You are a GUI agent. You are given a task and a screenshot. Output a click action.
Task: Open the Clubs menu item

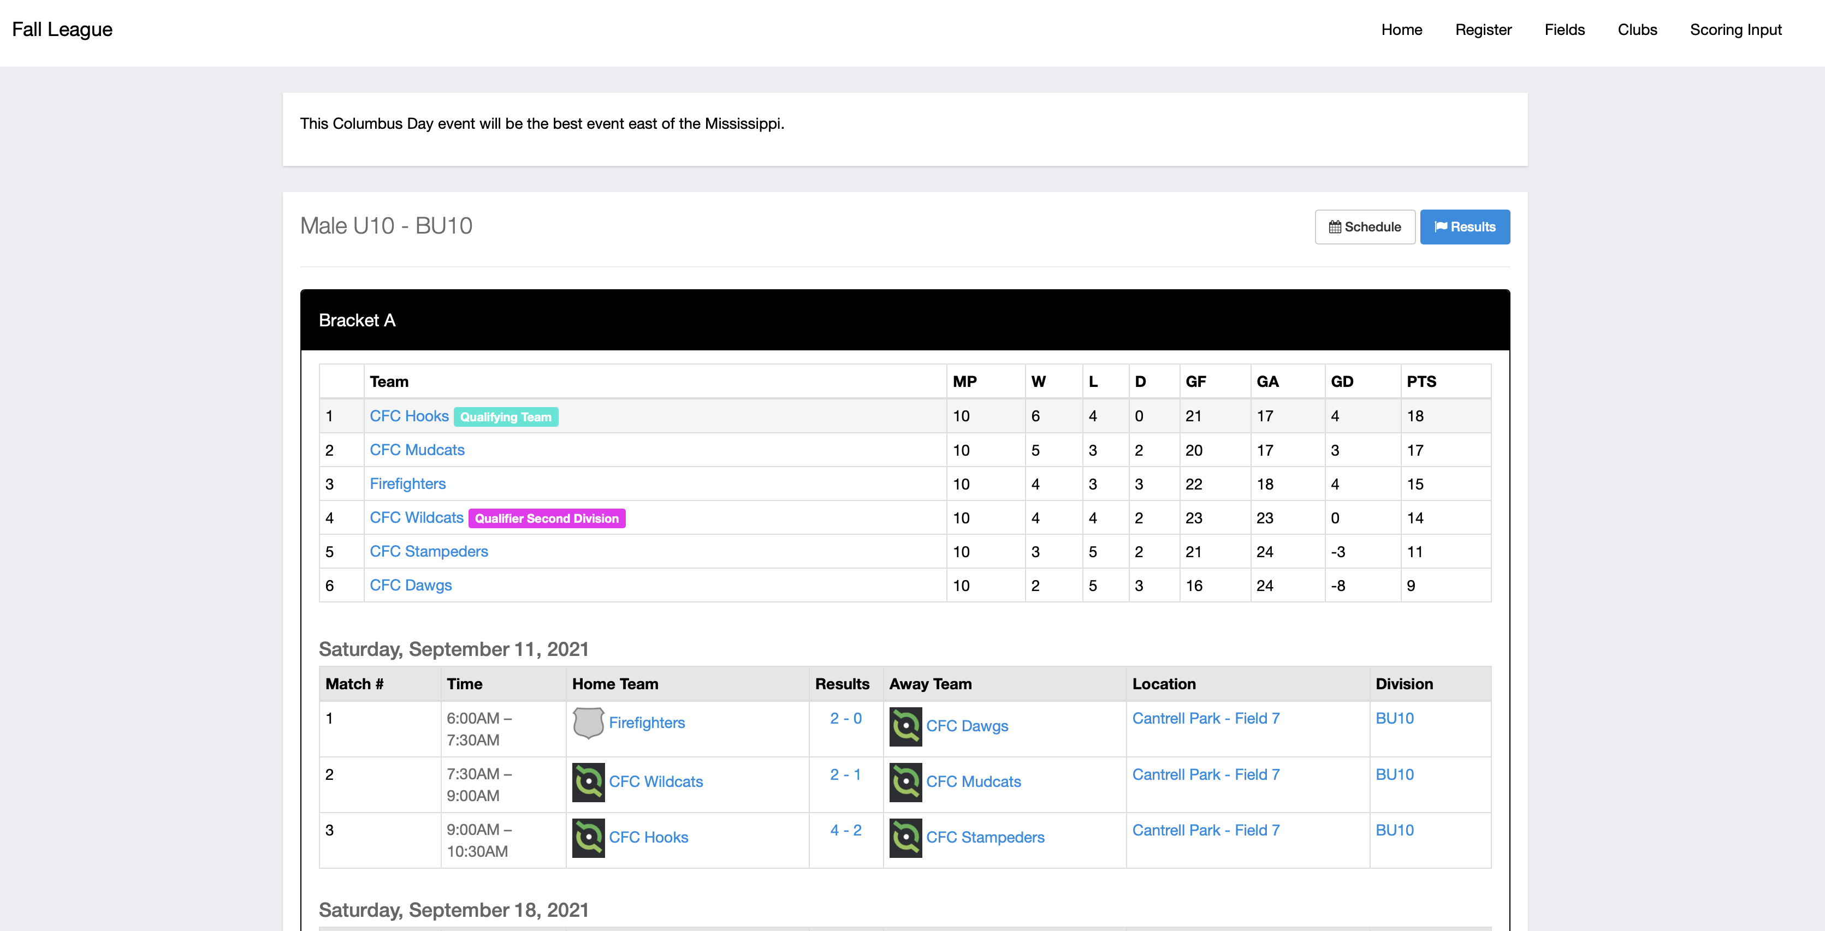(x=1637, y=29)
